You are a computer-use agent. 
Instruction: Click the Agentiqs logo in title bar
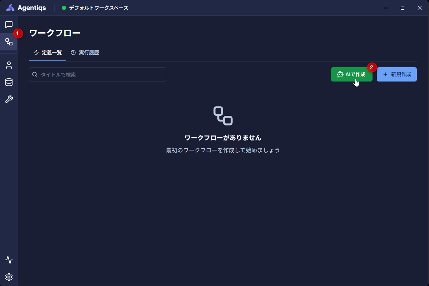click(11, 8)
